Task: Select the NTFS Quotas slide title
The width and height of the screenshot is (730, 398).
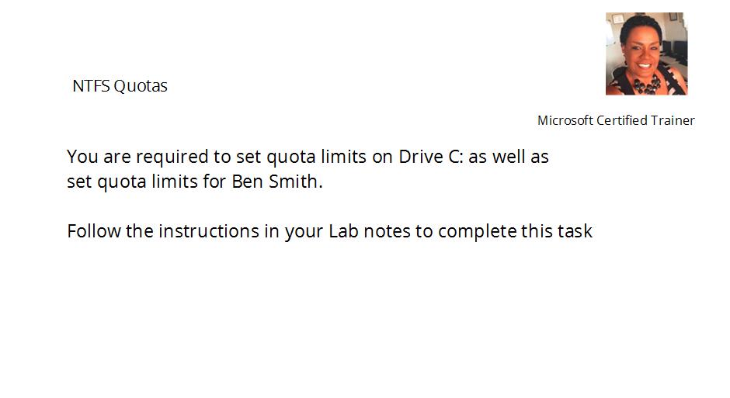Action: (x=120, y=86)
